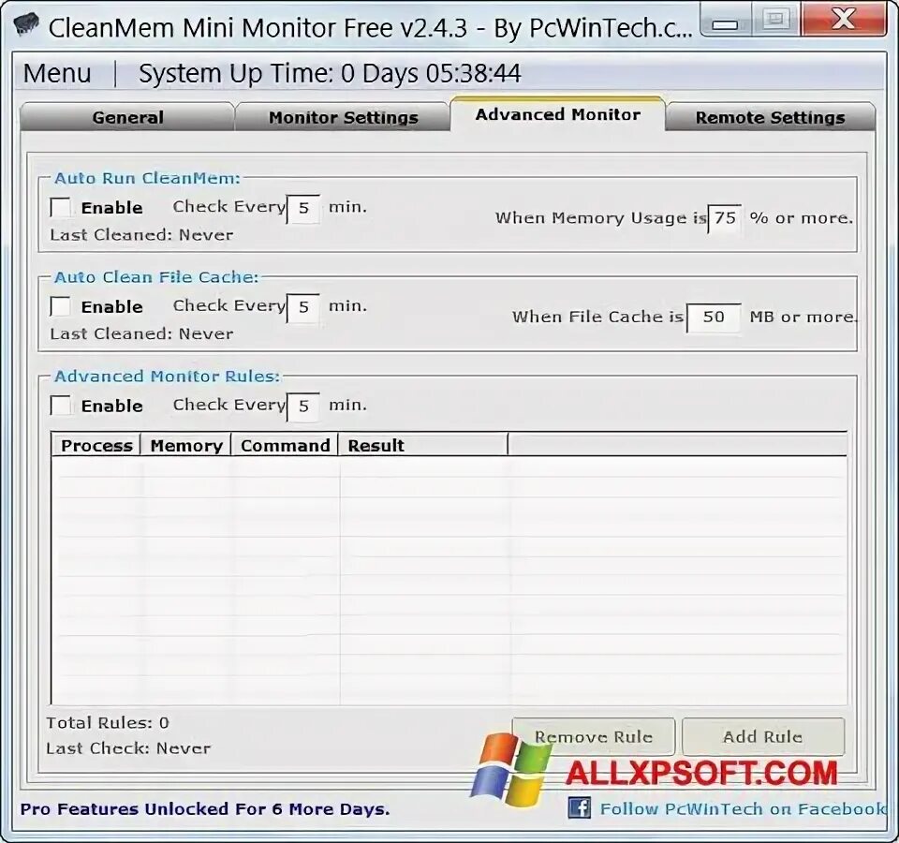The height and width of the screenshot is (843, 899).
Task: Enable Advanced Monitor Rules checkbox
Action: pyautogui.click(x=60, y=406)
